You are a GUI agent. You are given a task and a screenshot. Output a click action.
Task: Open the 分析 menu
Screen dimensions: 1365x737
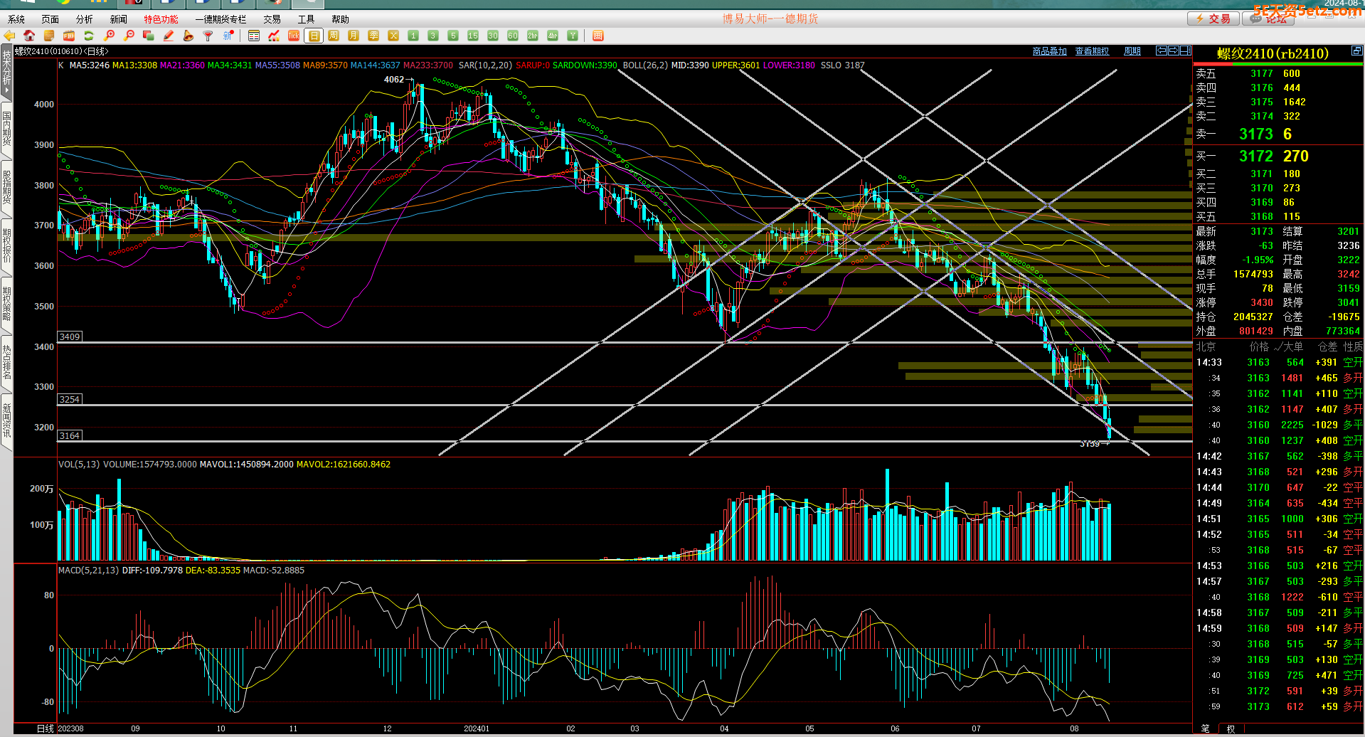click(x=84, y=19)
